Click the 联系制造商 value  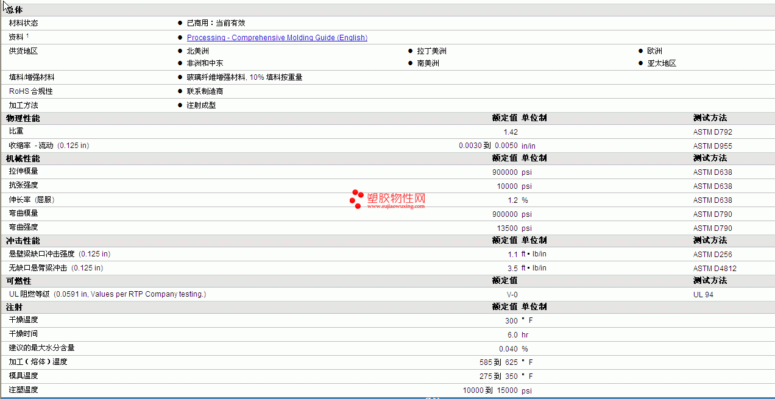tap(205, 91)
